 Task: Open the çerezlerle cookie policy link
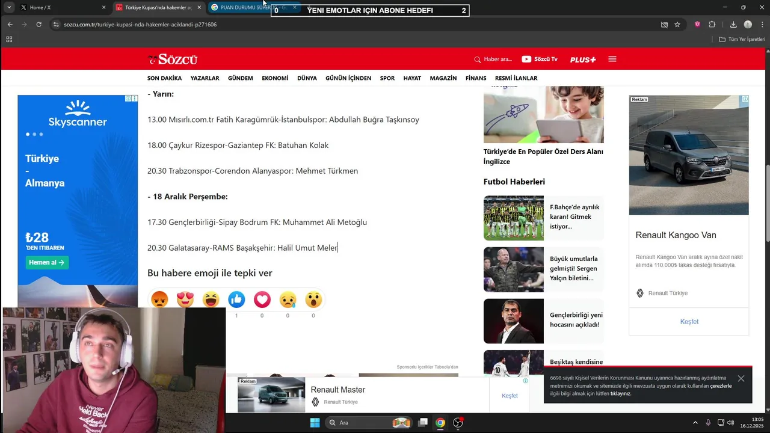click(721, 386)
